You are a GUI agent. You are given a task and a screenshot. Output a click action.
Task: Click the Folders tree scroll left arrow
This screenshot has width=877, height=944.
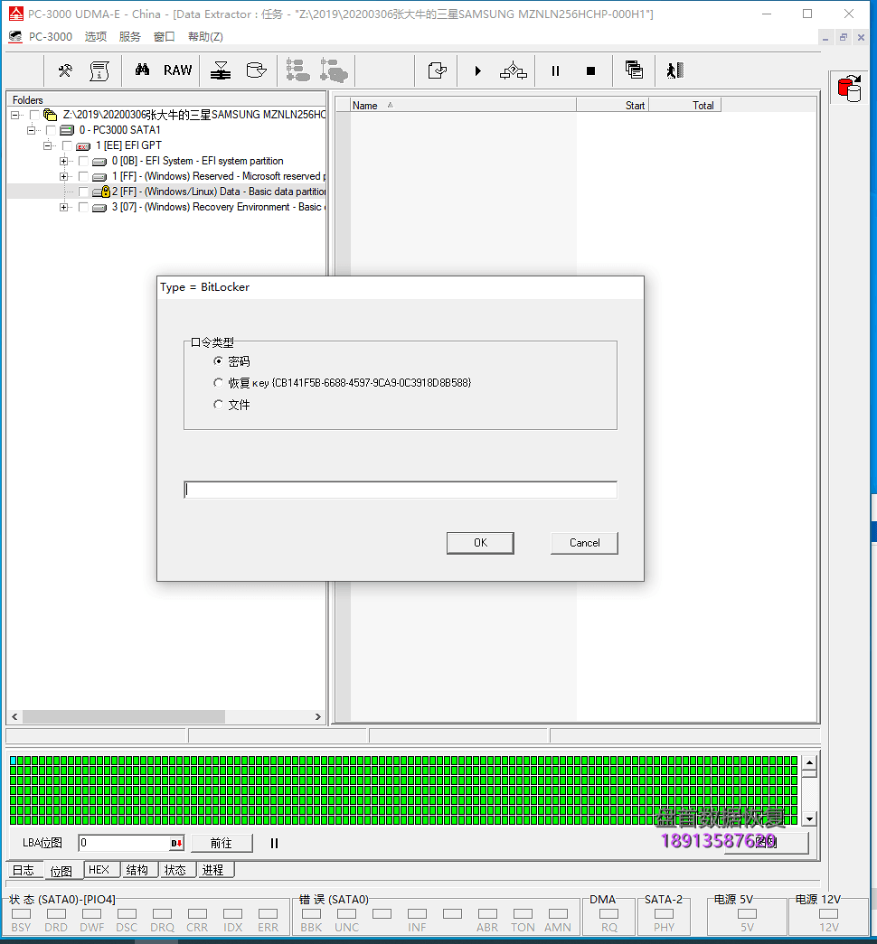click(x=14, y=716)
